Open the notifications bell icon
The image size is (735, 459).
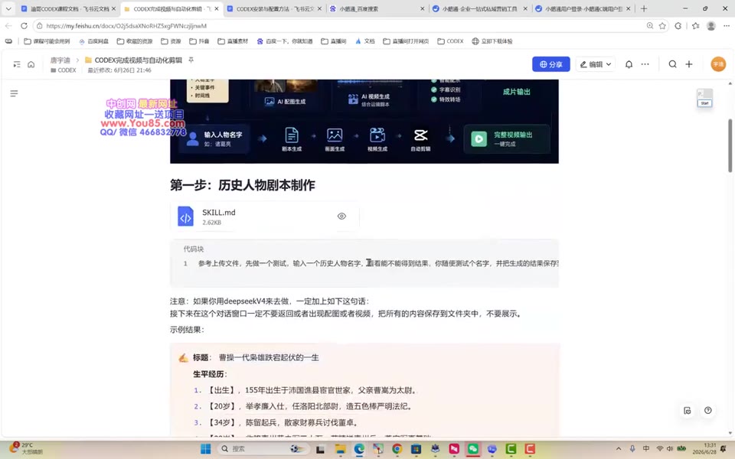629,64
